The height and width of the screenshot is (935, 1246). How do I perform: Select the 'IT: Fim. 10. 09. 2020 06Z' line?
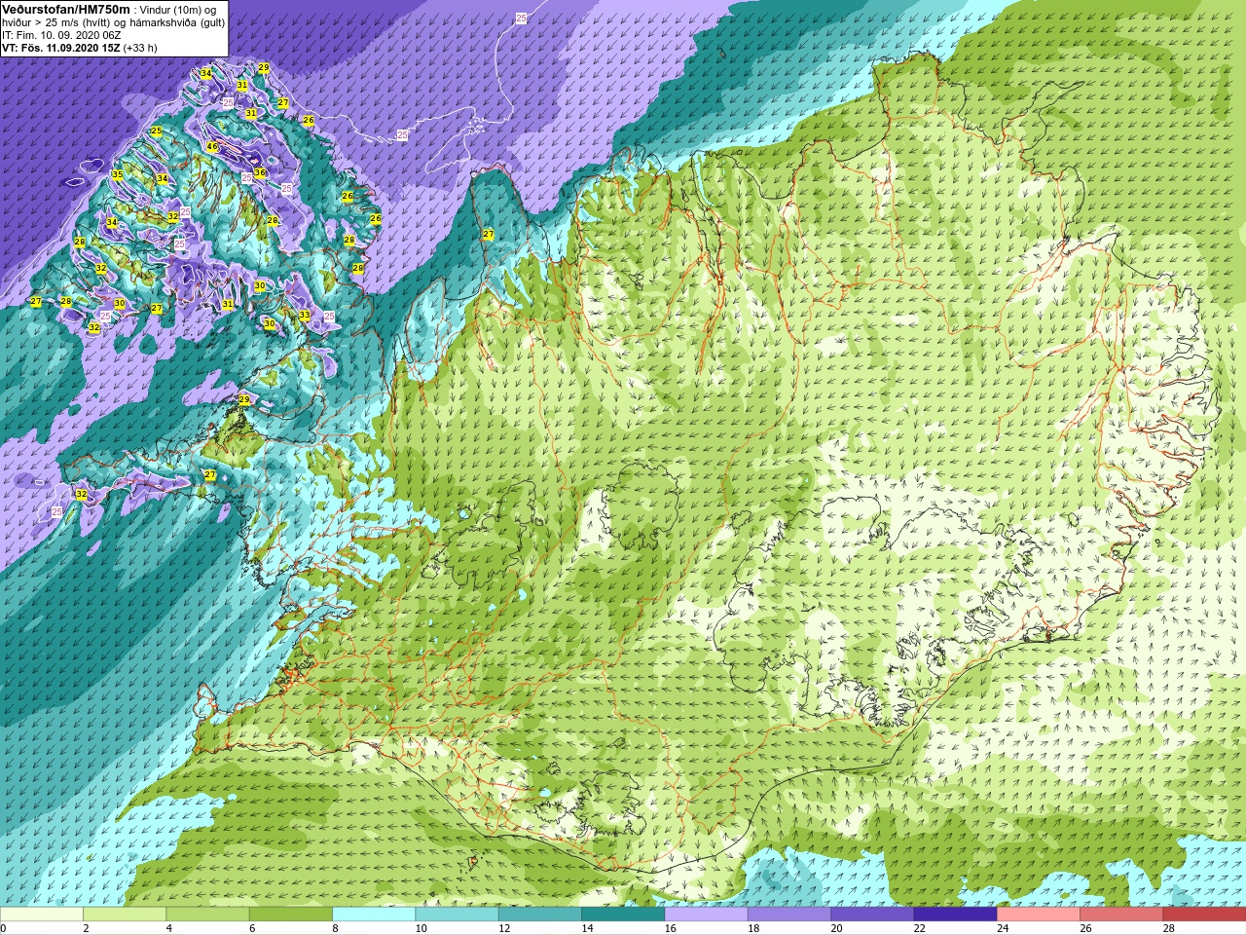tap(61, 35)
